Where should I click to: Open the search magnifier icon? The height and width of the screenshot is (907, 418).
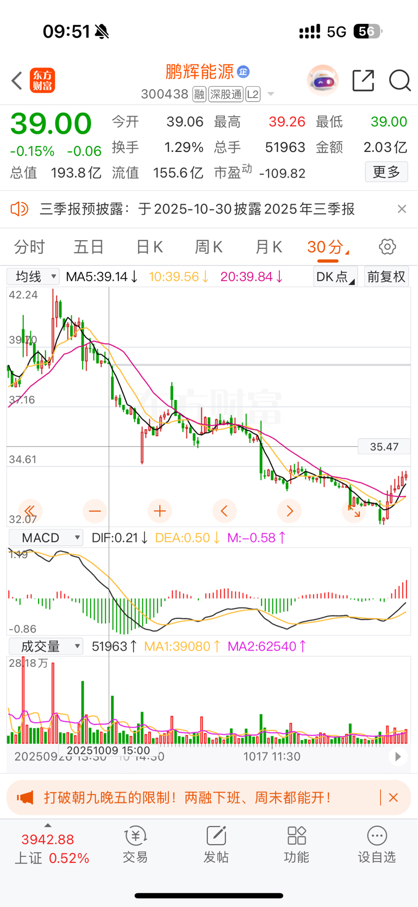[400, 81]
